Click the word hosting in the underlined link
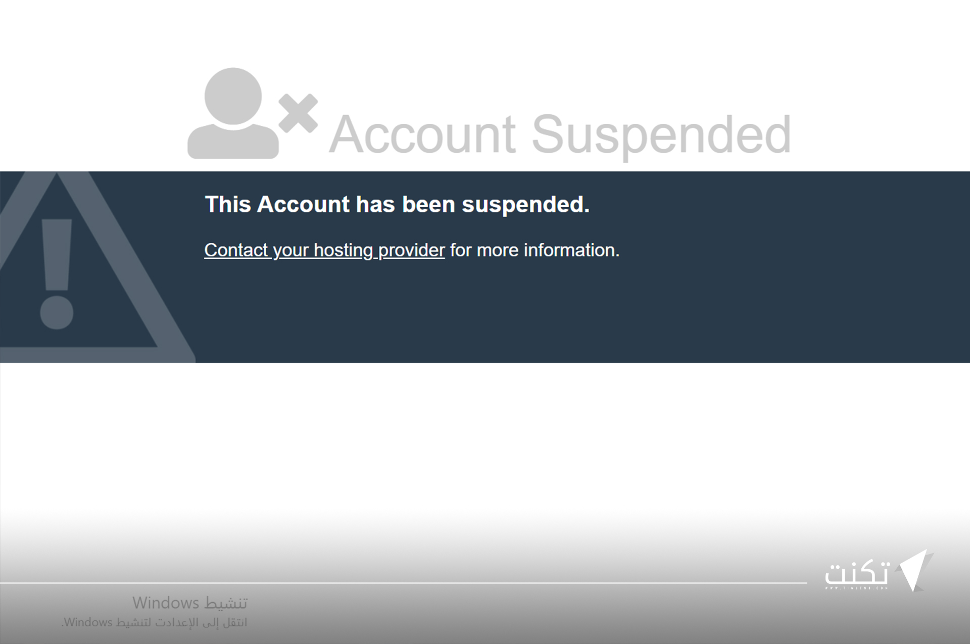This screenshot has height=644, width=970. (343, 251)
